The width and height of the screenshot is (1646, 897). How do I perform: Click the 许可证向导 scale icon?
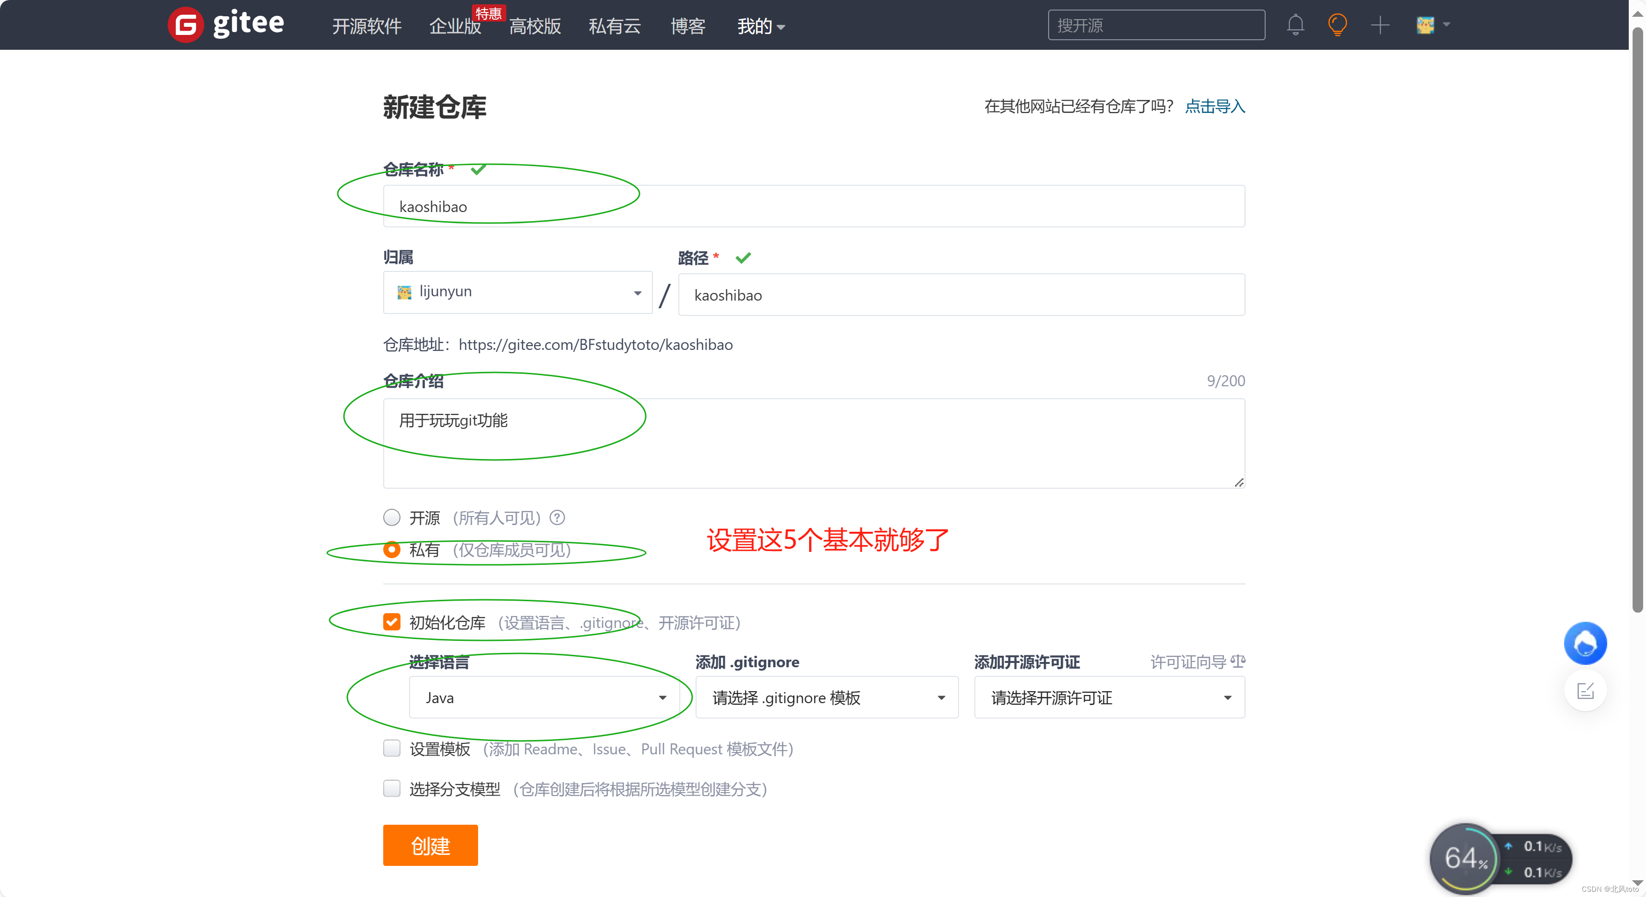point(1238,662)
